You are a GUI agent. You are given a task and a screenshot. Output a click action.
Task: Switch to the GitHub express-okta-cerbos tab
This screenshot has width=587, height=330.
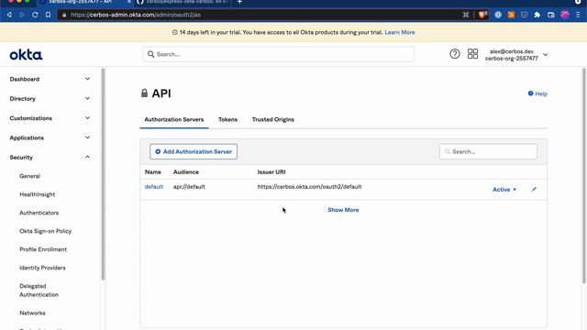click(x=183, y=2)
